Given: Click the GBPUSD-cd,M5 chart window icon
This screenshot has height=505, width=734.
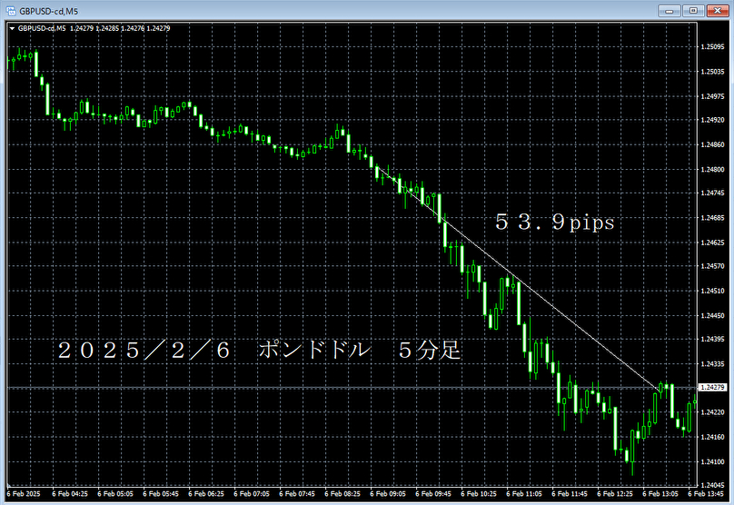Looking at the screenshot, I should pyautogui.click(x=10, y=10).
